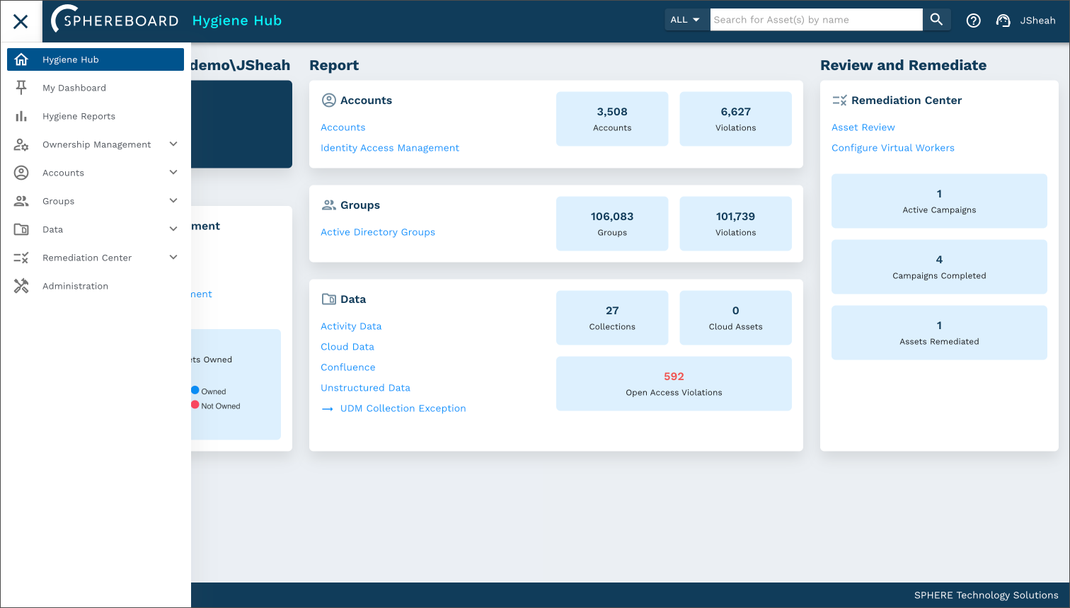Click the Data card folder icon
The height and width of the screenshot is (608, 1070).
[329, 299]
